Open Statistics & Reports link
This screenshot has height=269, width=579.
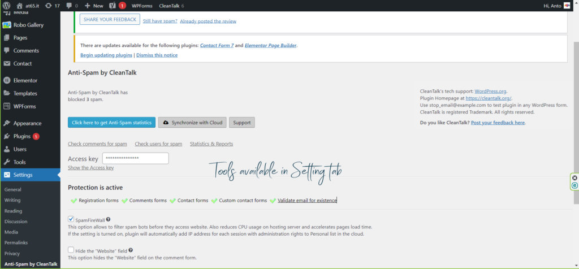[211, 144]
